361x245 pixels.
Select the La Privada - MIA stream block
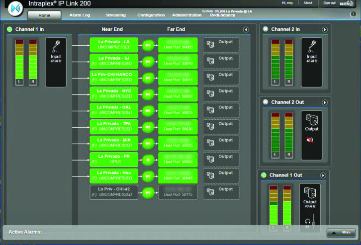coord(114,143)
